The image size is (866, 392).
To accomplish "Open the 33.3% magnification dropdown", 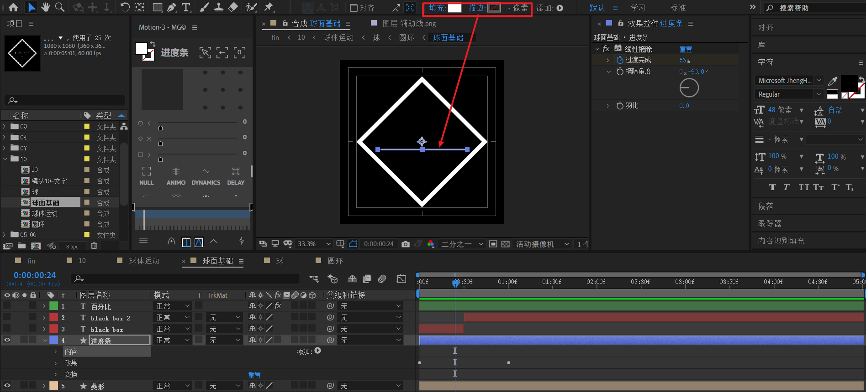I will [314, 244].
